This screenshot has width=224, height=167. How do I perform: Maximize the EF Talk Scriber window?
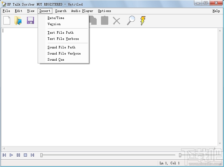206,3
